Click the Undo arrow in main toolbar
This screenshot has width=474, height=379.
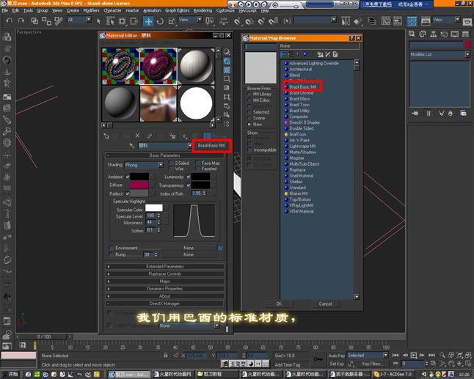coord(10,21)
